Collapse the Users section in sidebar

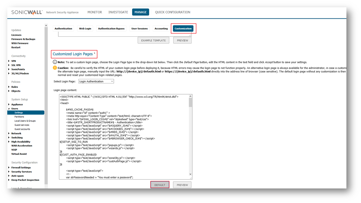click(x=9, y=108)
